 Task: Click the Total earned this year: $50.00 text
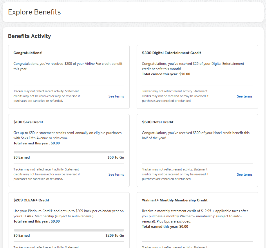click(166, 74)
